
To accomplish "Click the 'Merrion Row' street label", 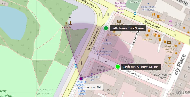I will point(152,24).
